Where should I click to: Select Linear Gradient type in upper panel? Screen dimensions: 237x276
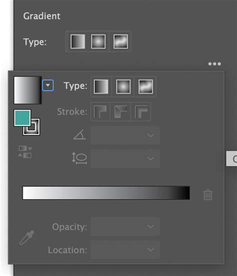77,41
